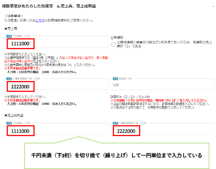Click 必須 badge beside 増減率 (%) label

tap(115, 79)
